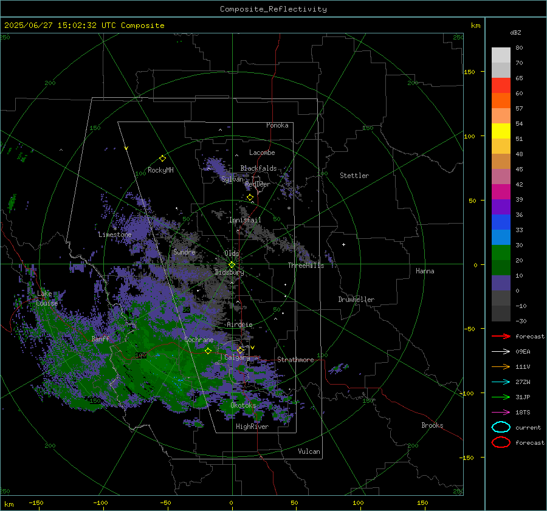Click the current legend label

pyautogui.click(x=528, y=427)
